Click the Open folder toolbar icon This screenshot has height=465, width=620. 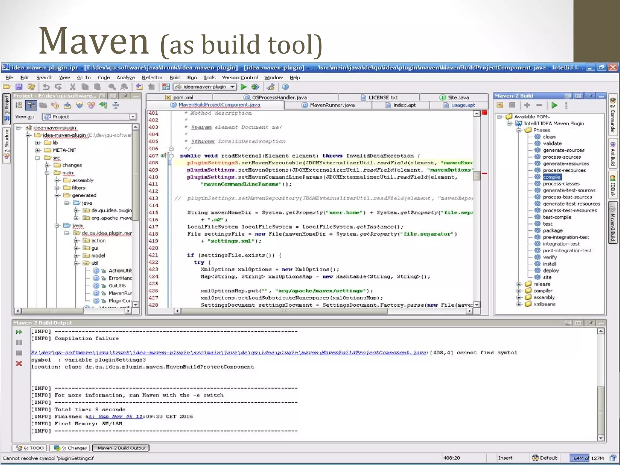pyautogui.click(x=7, y=87)
